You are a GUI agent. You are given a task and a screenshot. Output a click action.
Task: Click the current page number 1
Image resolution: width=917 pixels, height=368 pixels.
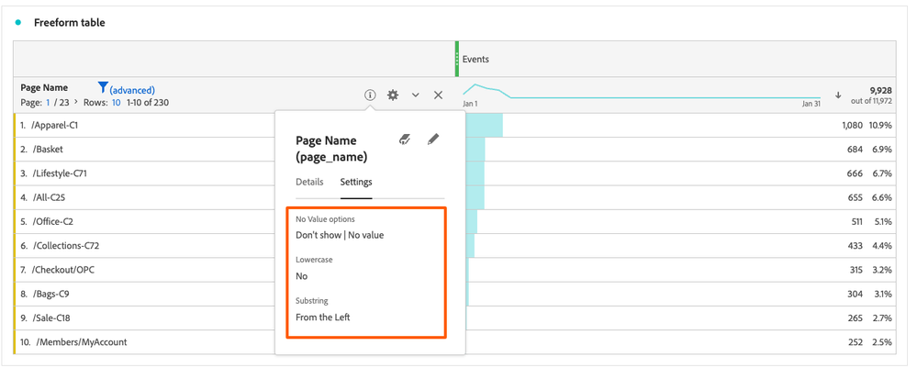tap(49, 103)
